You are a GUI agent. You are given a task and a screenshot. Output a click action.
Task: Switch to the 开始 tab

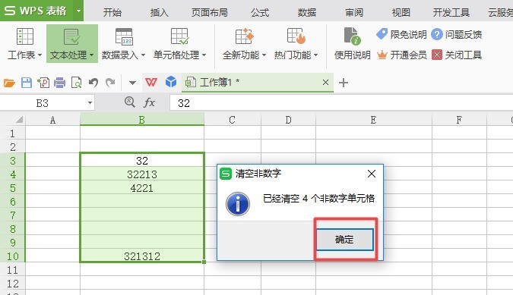[112, 12]
